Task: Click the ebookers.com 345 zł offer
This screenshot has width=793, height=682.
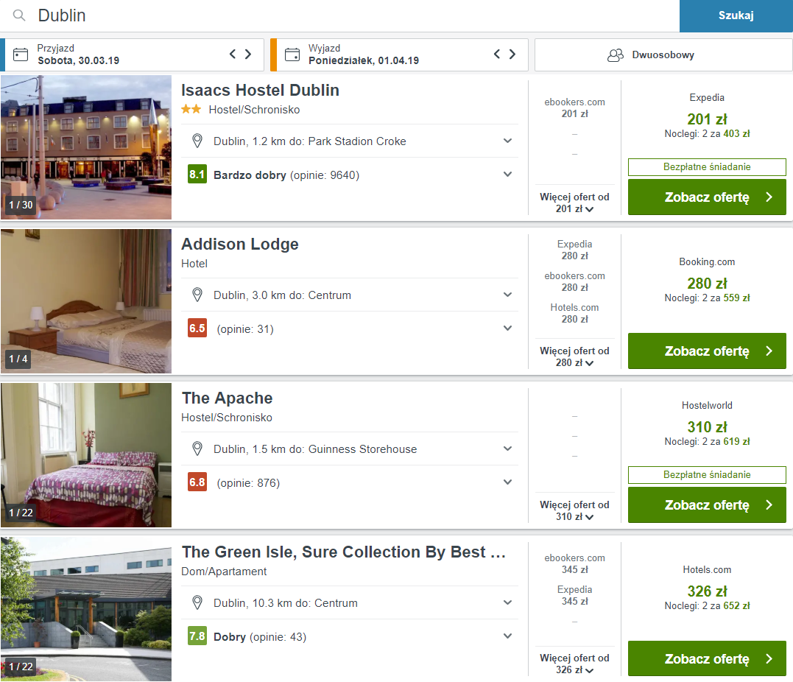Action: (x=574, y=563)
